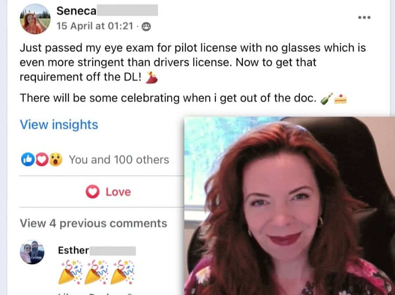
Task: Click Esther's name on the comment
Action: [73, 251]
